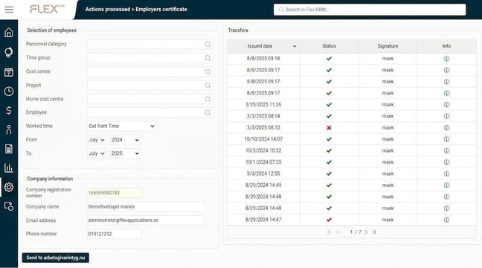Open the settings gear sidebar icon
Screen dimensions: 482x268
coord(9,187)
